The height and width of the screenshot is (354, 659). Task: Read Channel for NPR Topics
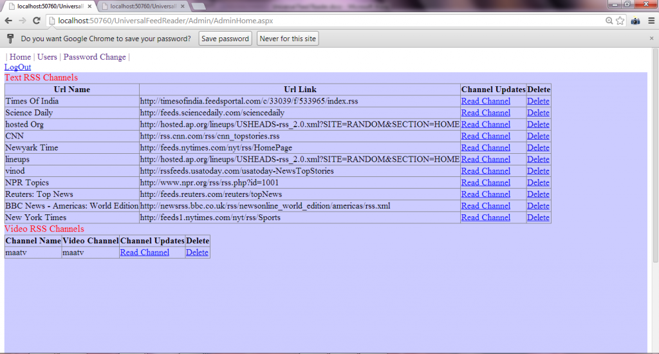pos(486,182)
